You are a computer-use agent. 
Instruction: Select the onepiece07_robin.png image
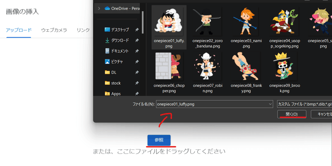coord(207,72)
